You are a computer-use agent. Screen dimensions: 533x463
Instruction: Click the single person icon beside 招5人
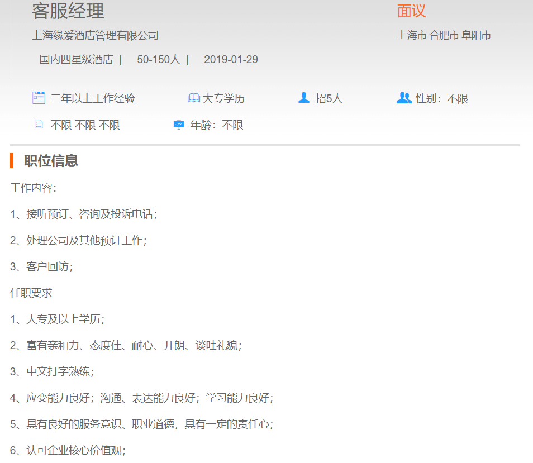[x=304, y=98]
